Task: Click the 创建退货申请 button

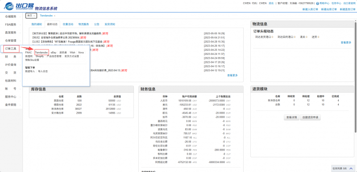Action: [x=310, y=118]
